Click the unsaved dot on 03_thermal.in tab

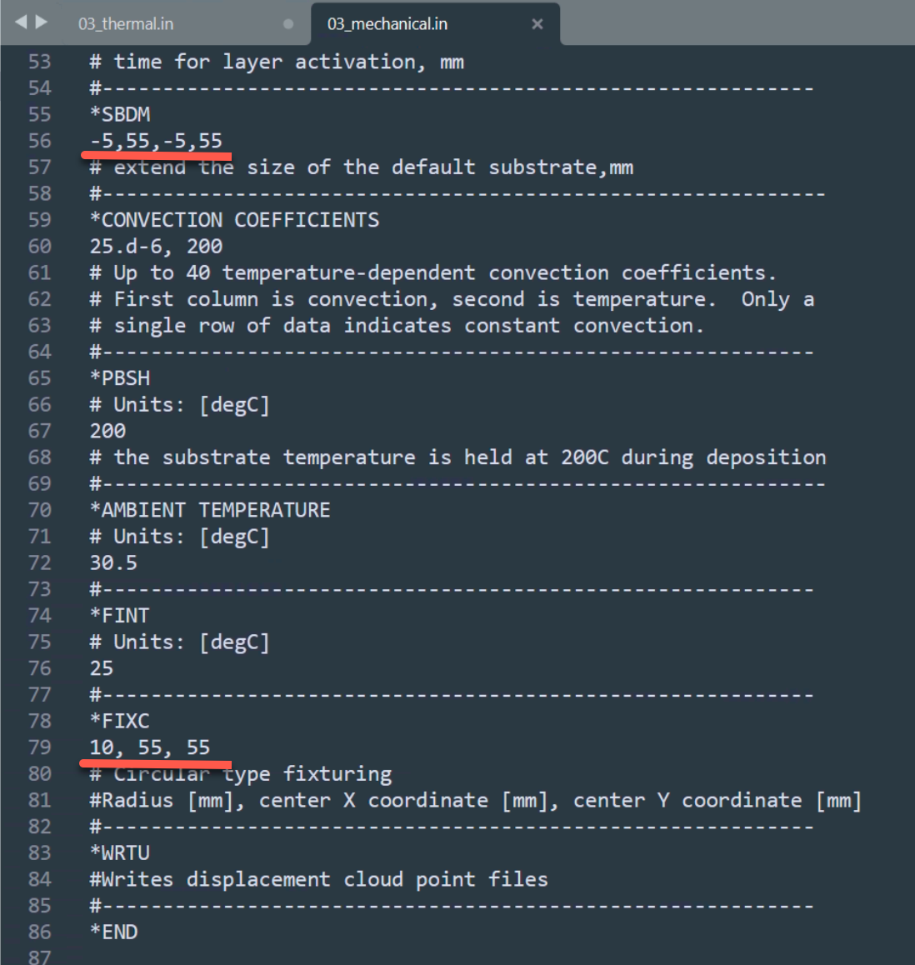(x=288, y=24)
